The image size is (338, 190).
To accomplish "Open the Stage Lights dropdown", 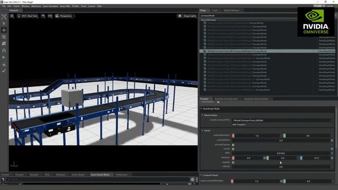I will pos(187,16).
